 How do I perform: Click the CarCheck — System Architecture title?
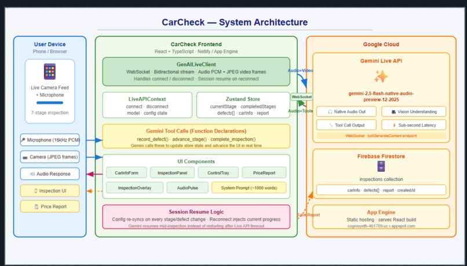point(235,23)
